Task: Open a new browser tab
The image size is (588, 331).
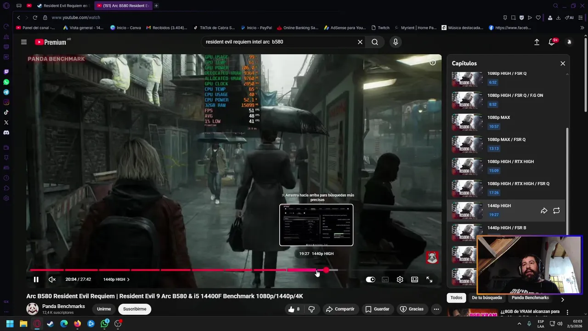Action: point(156,6)
